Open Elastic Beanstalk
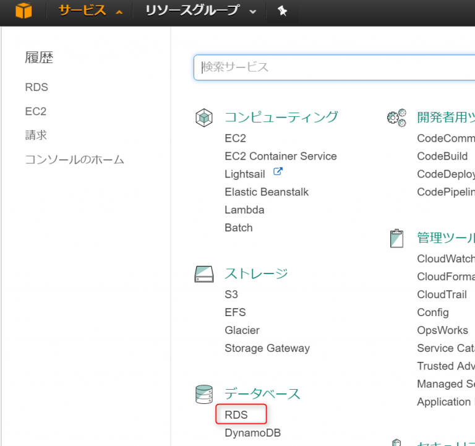 coord(267,192)
